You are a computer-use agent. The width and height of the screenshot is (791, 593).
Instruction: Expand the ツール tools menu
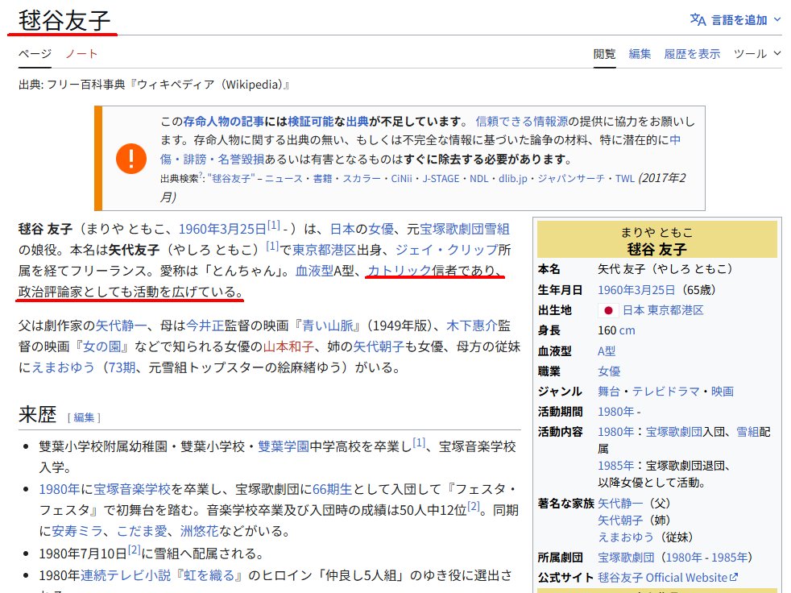click(757, 54)
